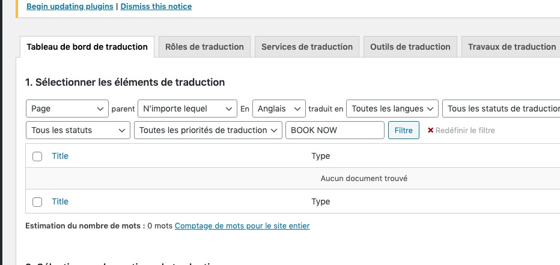The height and width of the screenshot is (265, 560).
Task: Open Comptage de mots pour le site entier
Action: pyautogui.click(x=242, y=226)
